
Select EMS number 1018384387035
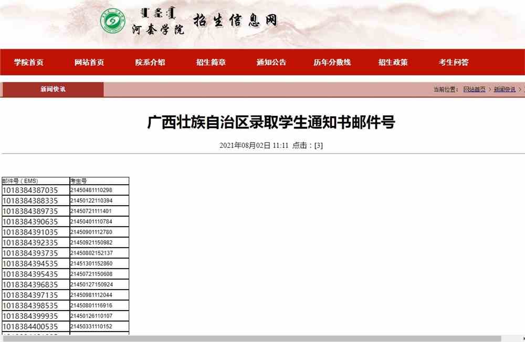(30, 190)
